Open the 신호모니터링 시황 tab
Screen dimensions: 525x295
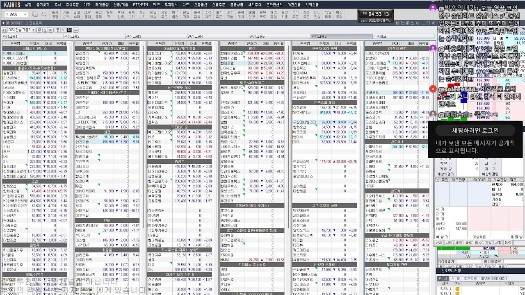(x=455, y=279)
